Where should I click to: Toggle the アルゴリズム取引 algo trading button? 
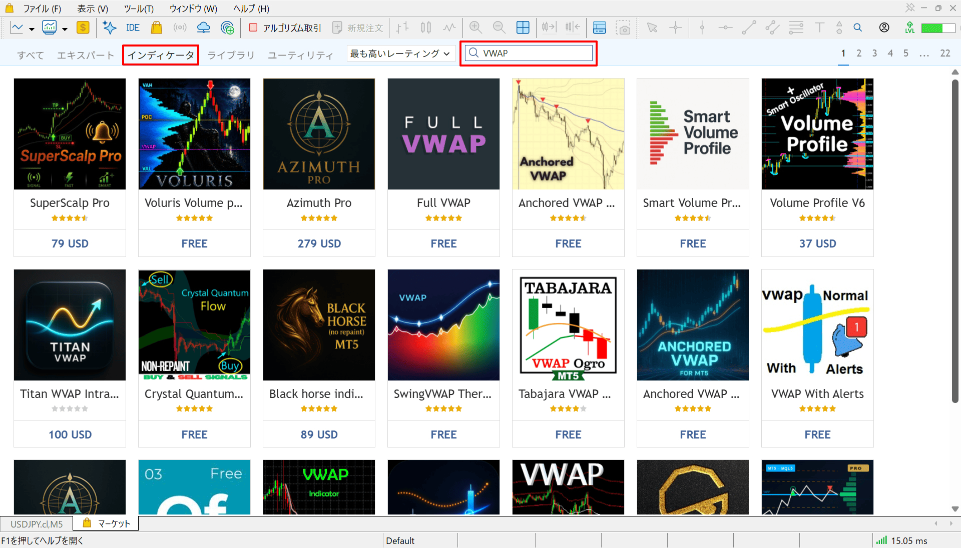(x=285, y=28)
